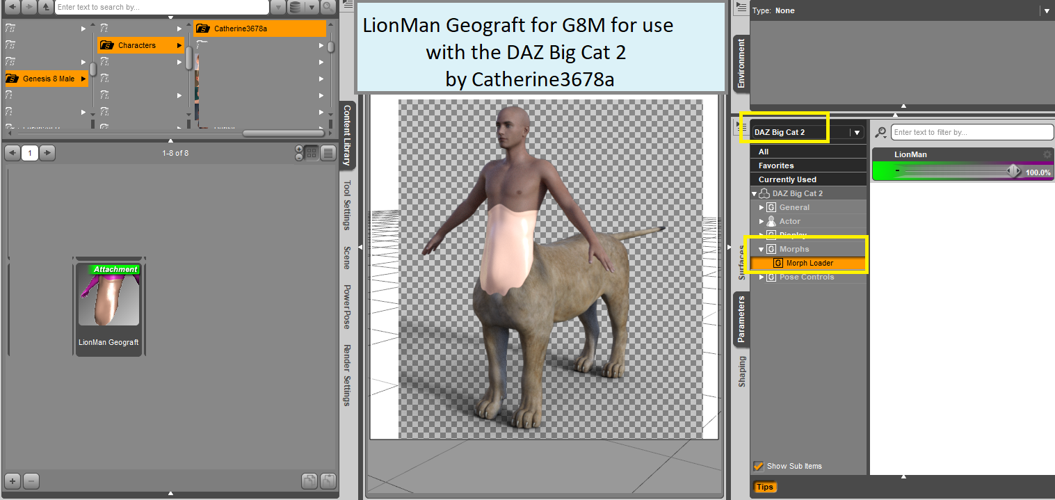Viewport: 1055px width, 500px height.
Task: Click the page number 1 field
Action: point(29,153)
